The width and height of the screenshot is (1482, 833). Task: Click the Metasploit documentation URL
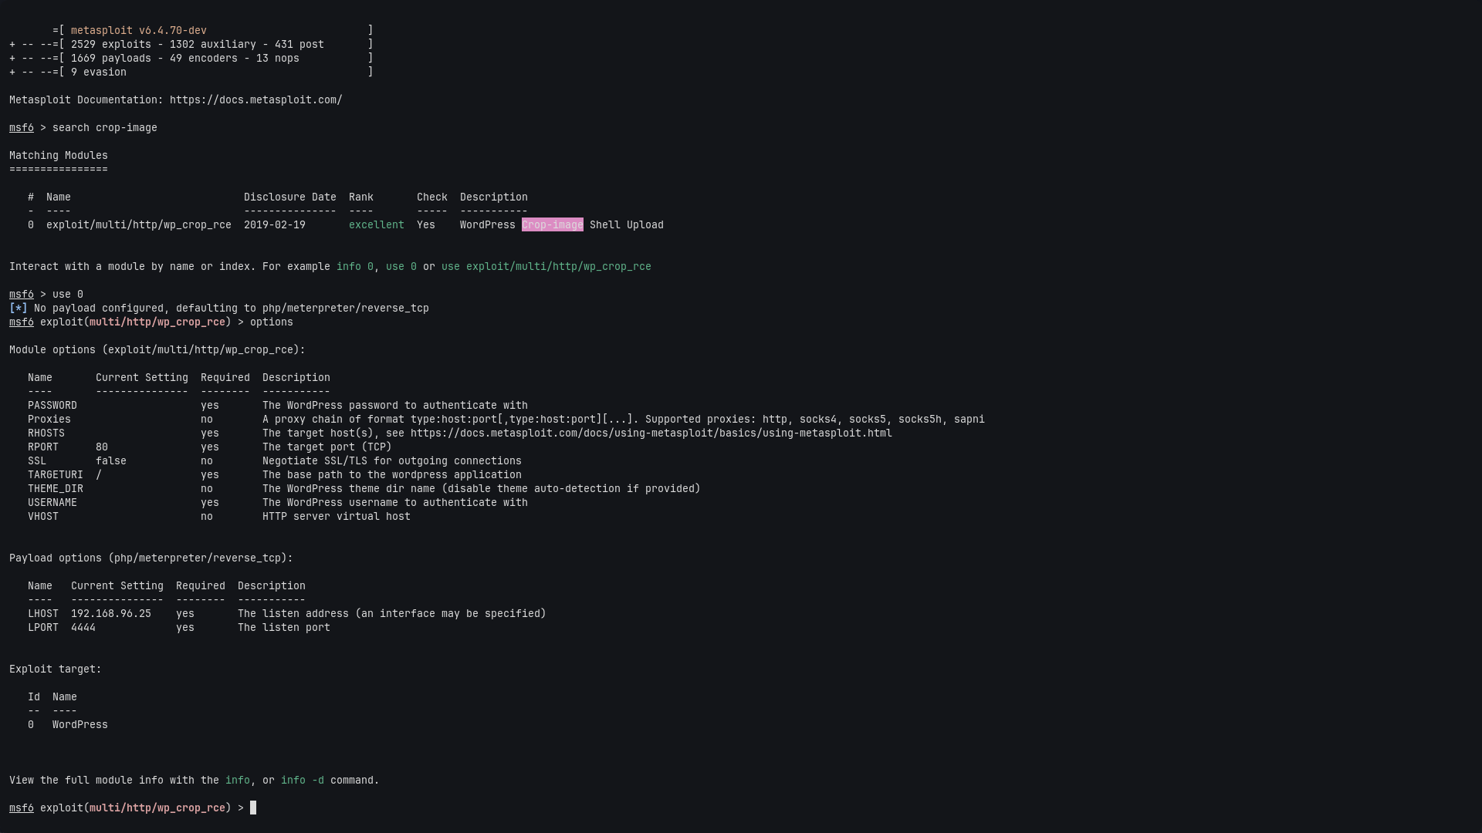[255, 100]
